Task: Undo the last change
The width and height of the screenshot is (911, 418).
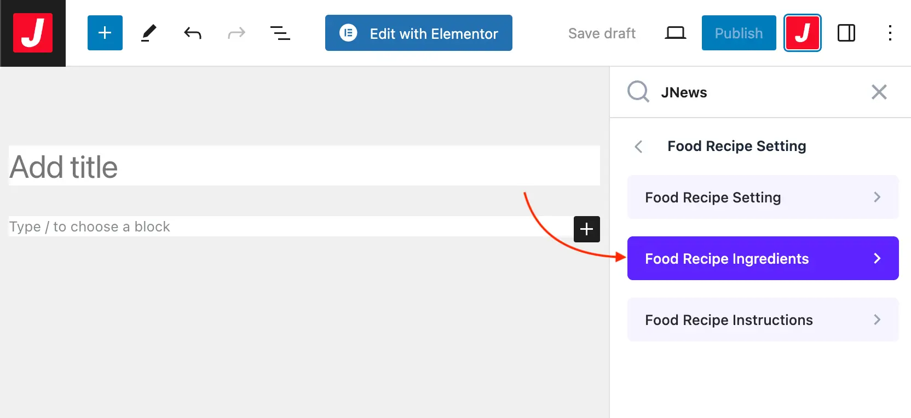Action: 192,33
